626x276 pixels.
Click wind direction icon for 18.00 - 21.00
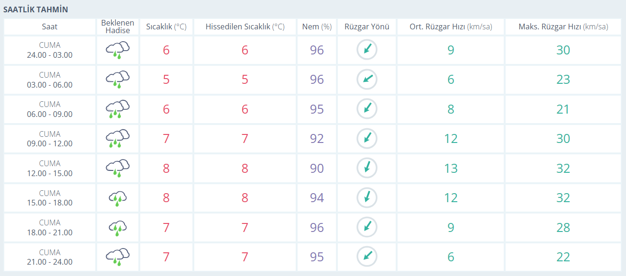(367, 227)
